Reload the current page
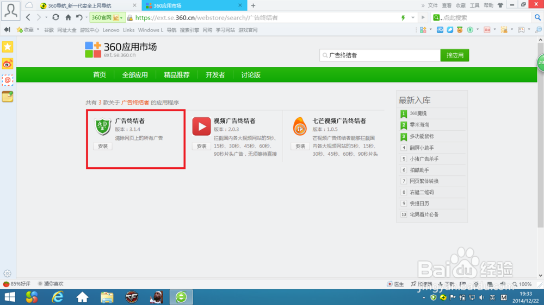Image resolution: width=544 pixels, height=305 pixels. click(x=55, y=17)
